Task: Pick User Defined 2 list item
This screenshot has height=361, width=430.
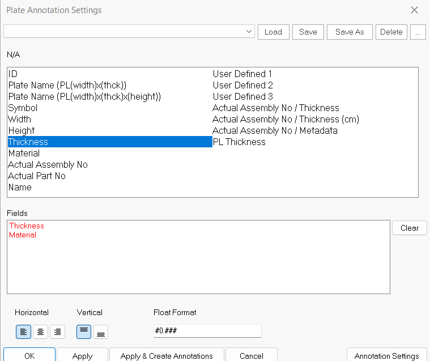Action: [242, 86]
